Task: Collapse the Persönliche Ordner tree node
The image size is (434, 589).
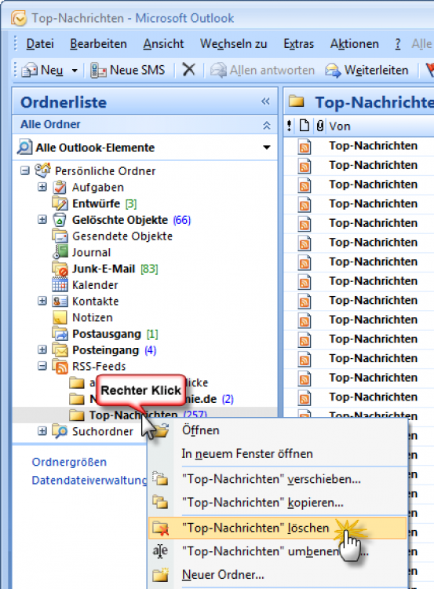Action: pyautogui.click(x=25, y=171)
